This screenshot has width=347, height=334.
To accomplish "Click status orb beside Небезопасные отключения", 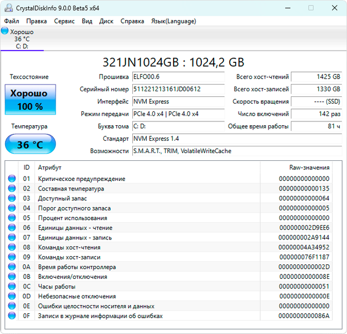I will point(12,296).
